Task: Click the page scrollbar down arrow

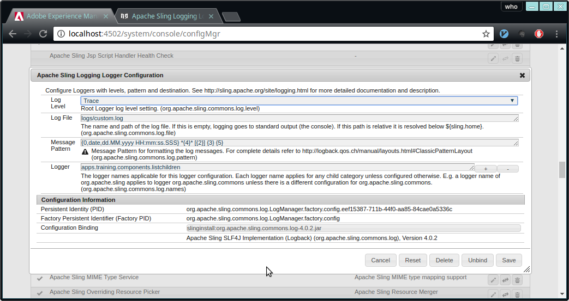Action: point(562,295)
